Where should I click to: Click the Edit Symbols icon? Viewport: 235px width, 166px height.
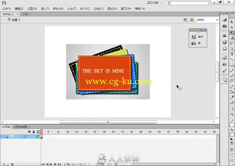click(x=192, y=20)
